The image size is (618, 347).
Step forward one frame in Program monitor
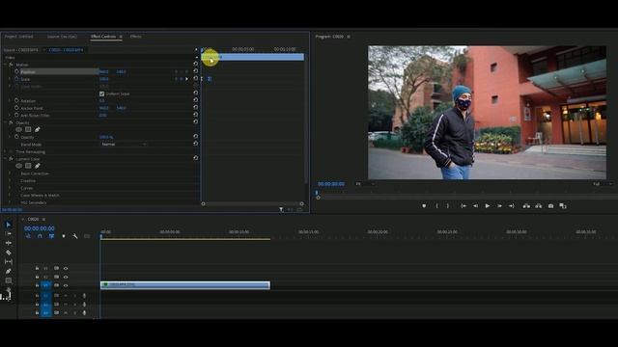click(x=499, y=205)
